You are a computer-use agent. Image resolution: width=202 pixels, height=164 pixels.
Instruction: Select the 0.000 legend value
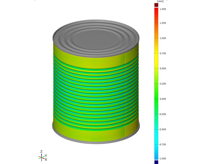pyautogui.click(x=163, y=99)
